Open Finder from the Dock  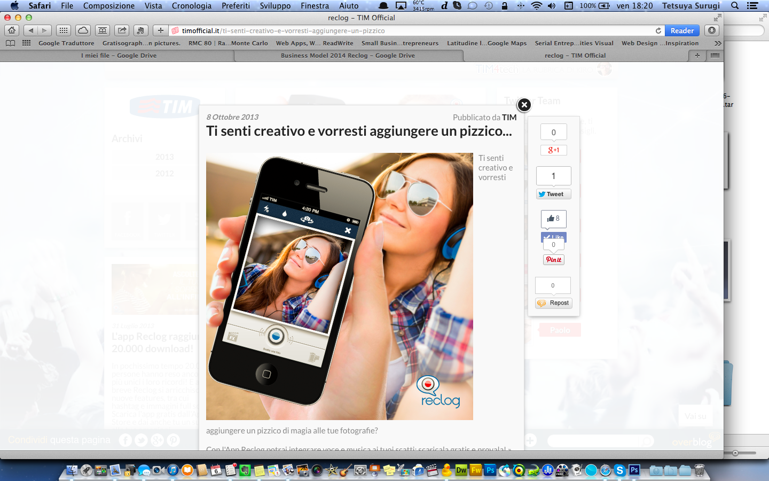(72, 470)
